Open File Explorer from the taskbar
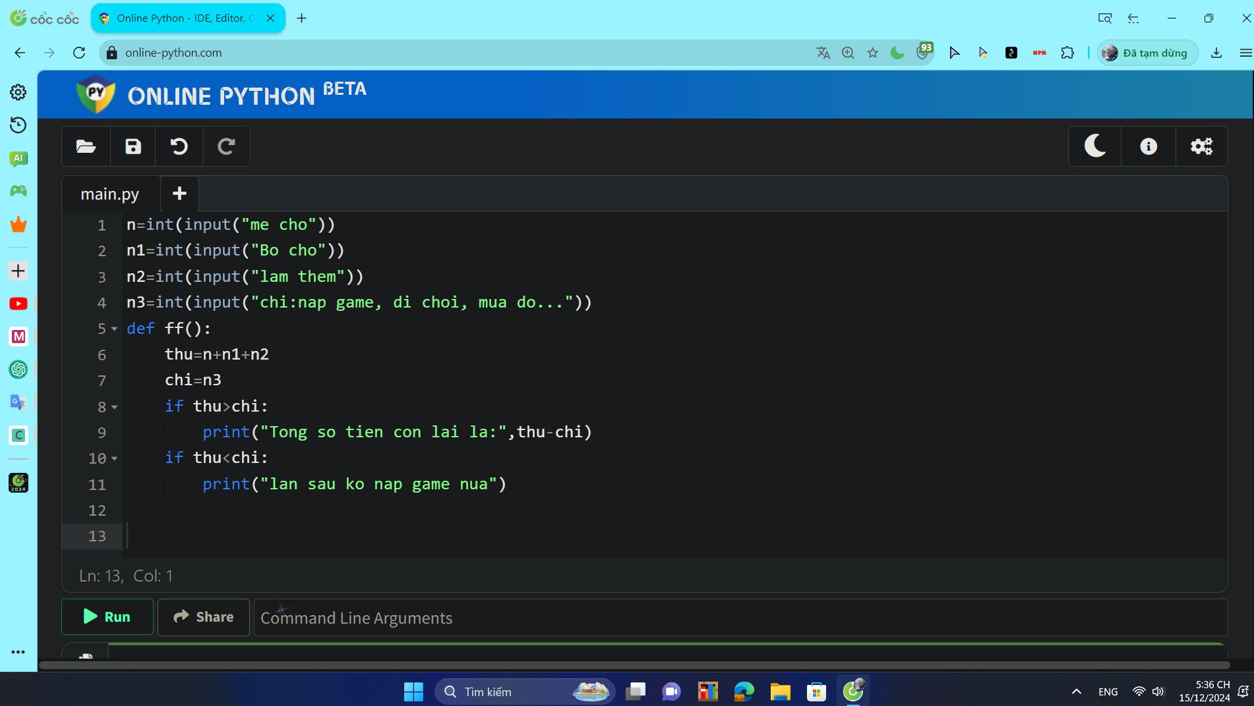This screenshot has width=1254, height=706. [x=780, y=692]
